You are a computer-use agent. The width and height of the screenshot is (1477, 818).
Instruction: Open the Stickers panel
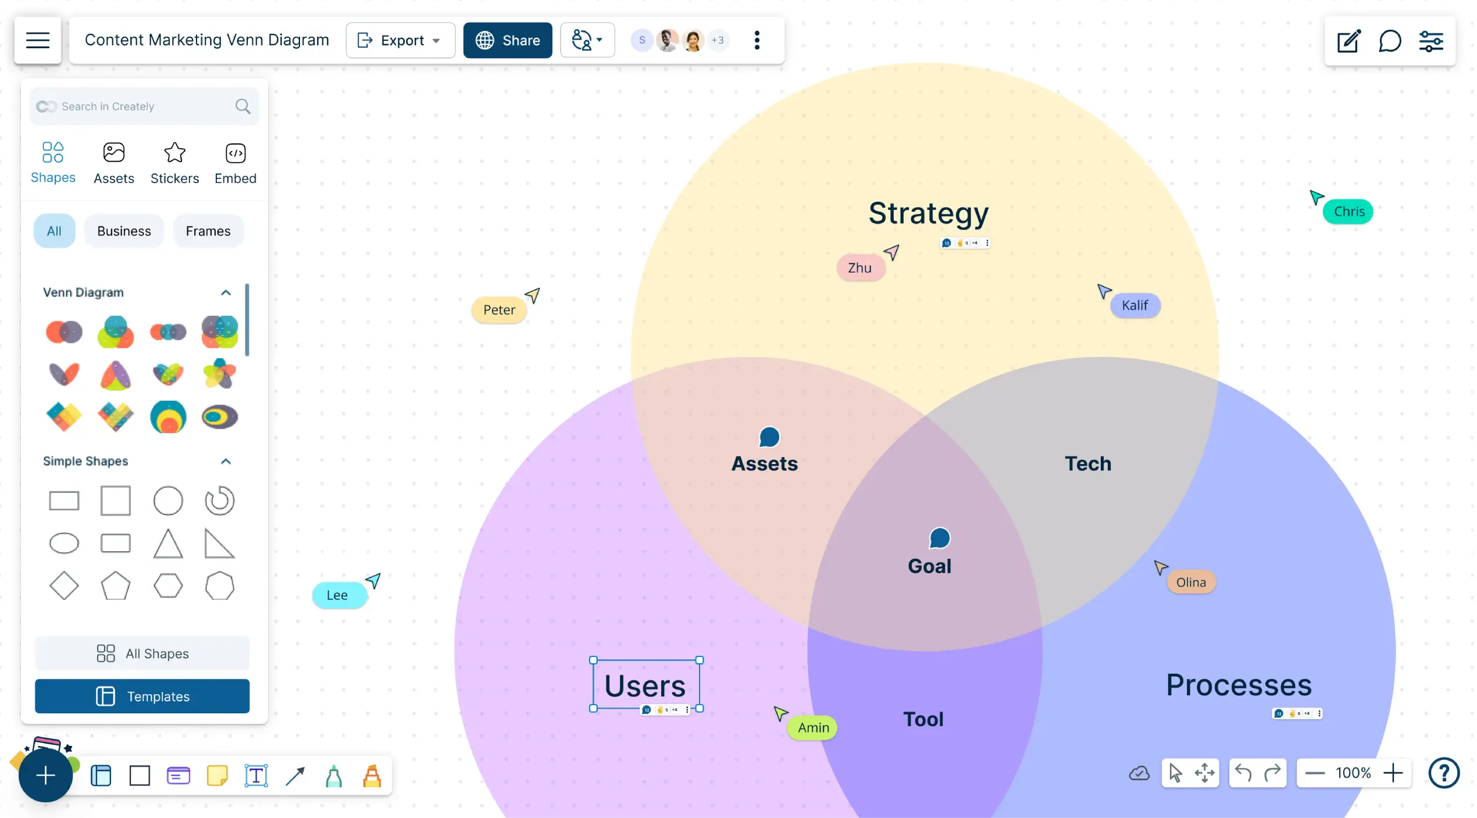click(174, 162)
